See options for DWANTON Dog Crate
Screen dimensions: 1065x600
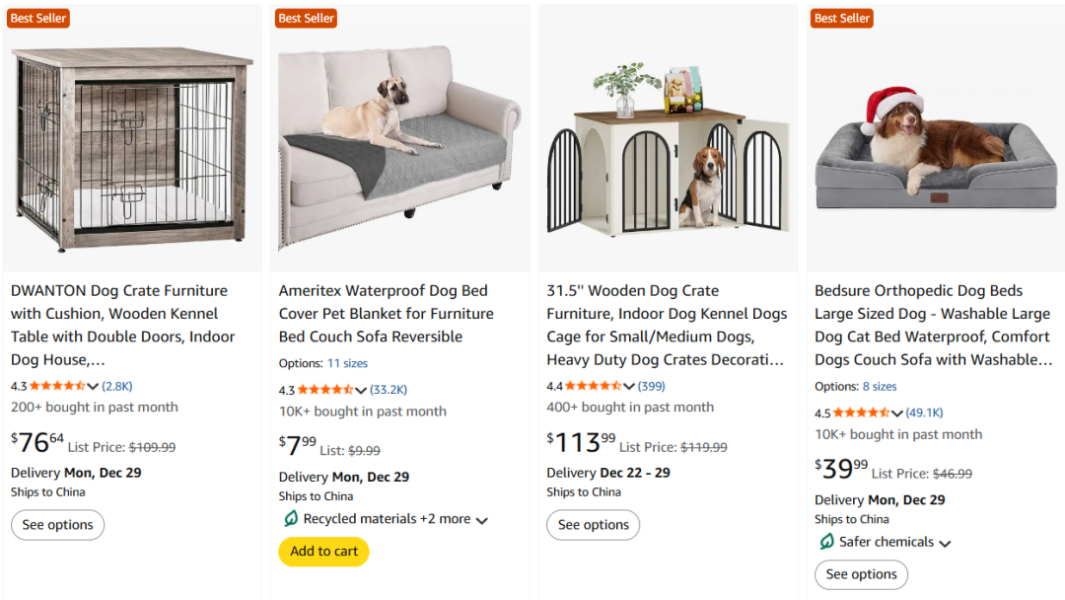(x=57, y=525)
